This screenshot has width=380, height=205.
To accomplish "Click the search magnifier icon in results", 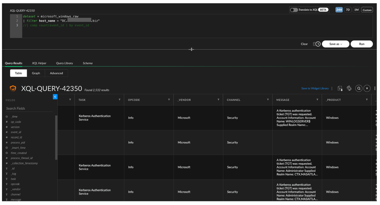I will 359,88.
